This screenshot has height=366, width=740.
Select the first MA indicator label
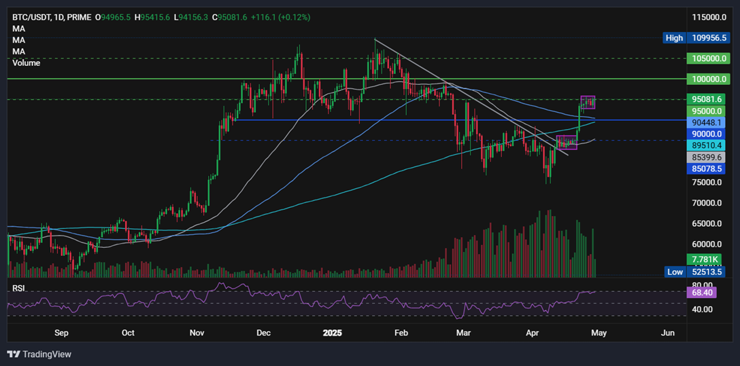[x=19, y=29]
